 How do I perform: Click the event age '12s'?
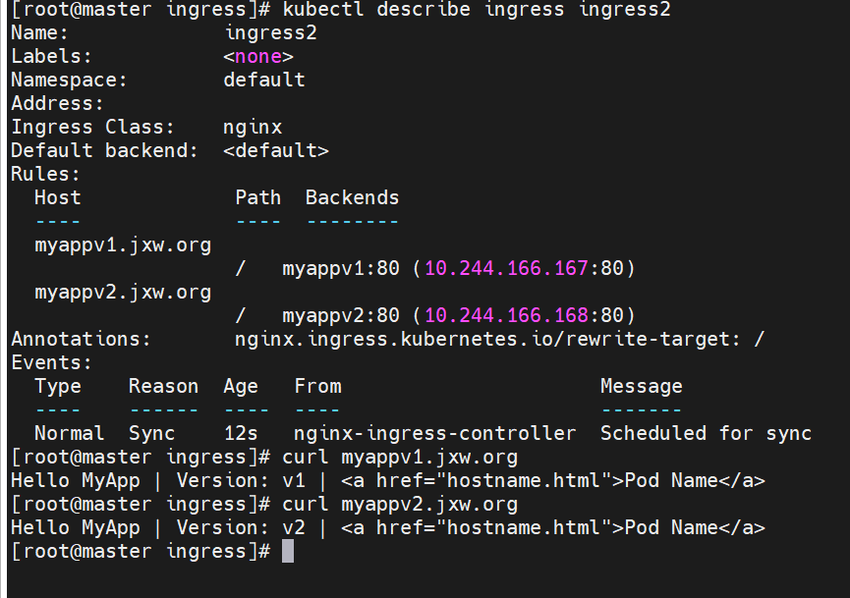pyautogui.click(x=241, y=434)
